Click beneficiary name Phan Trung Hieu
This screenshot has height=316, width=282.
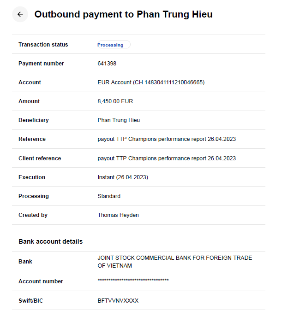click(x=119, y=120)
